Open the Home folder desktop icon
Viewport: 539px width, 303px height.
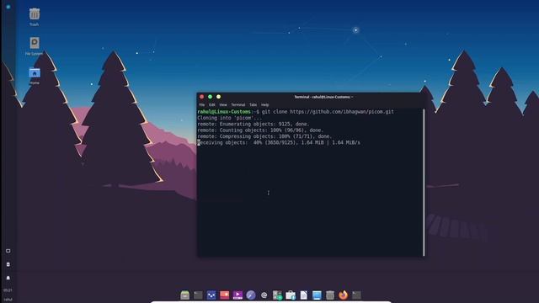35,72
